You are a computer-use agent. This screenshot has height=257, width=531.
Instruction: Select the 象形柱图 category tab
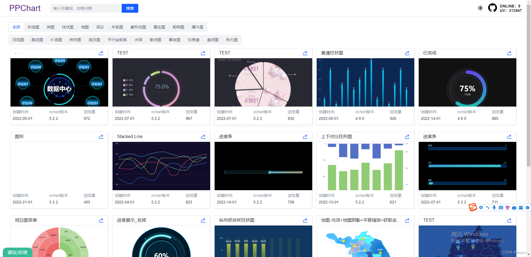(x=138, y=27)
